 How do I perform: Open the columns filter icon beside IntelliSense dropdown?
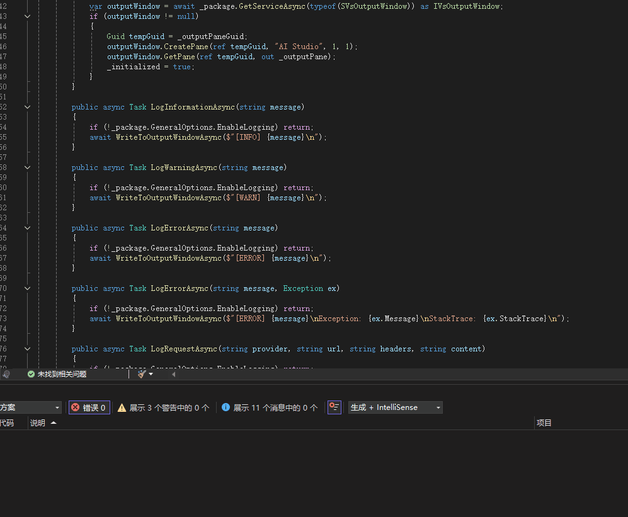point(334,407)
